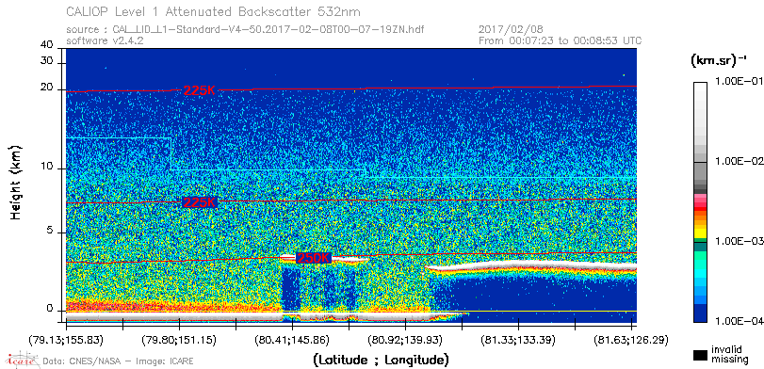Click the upper 225K temperature label near 20 km
Image resolution: width=764 pixels, height=369 pixels.
pyautogui.click(x=200, y=90)
